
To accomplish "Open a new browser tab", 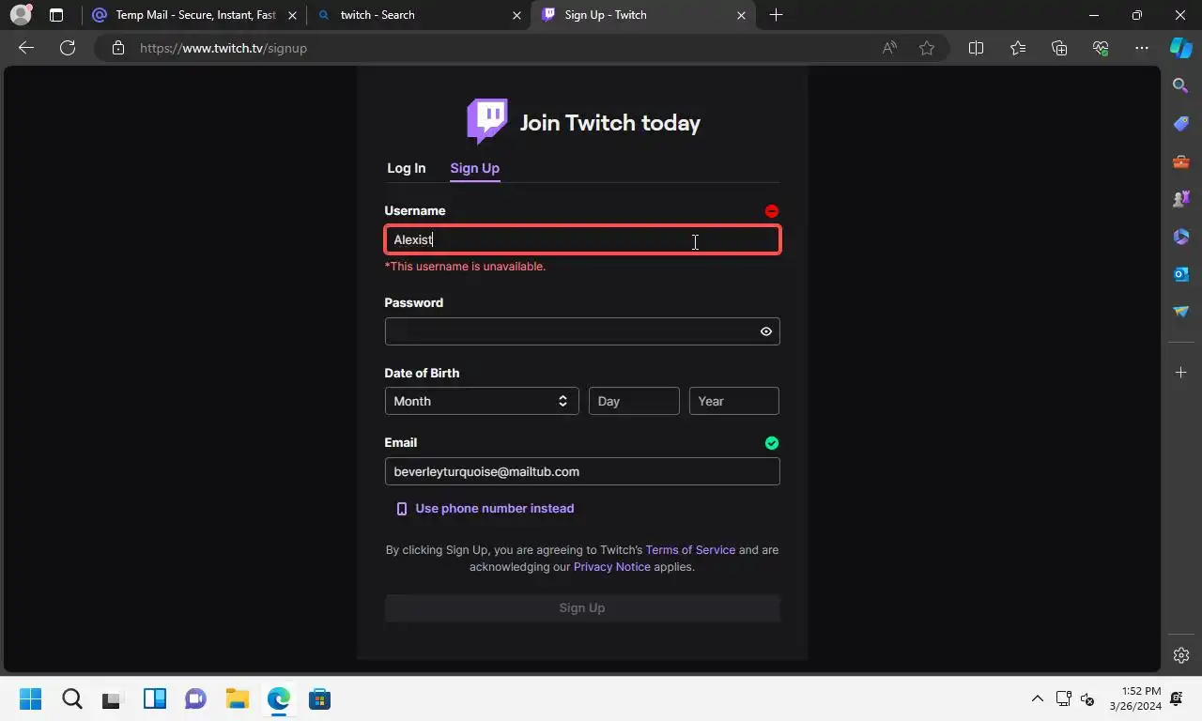I will point(776,15).
